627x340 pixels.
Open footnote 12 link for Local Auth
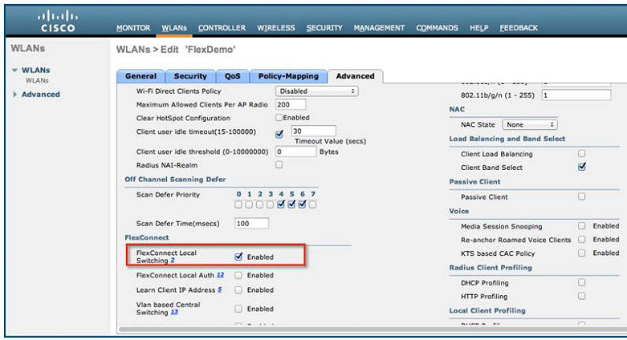pyautogui.click(x=220, y=275)
